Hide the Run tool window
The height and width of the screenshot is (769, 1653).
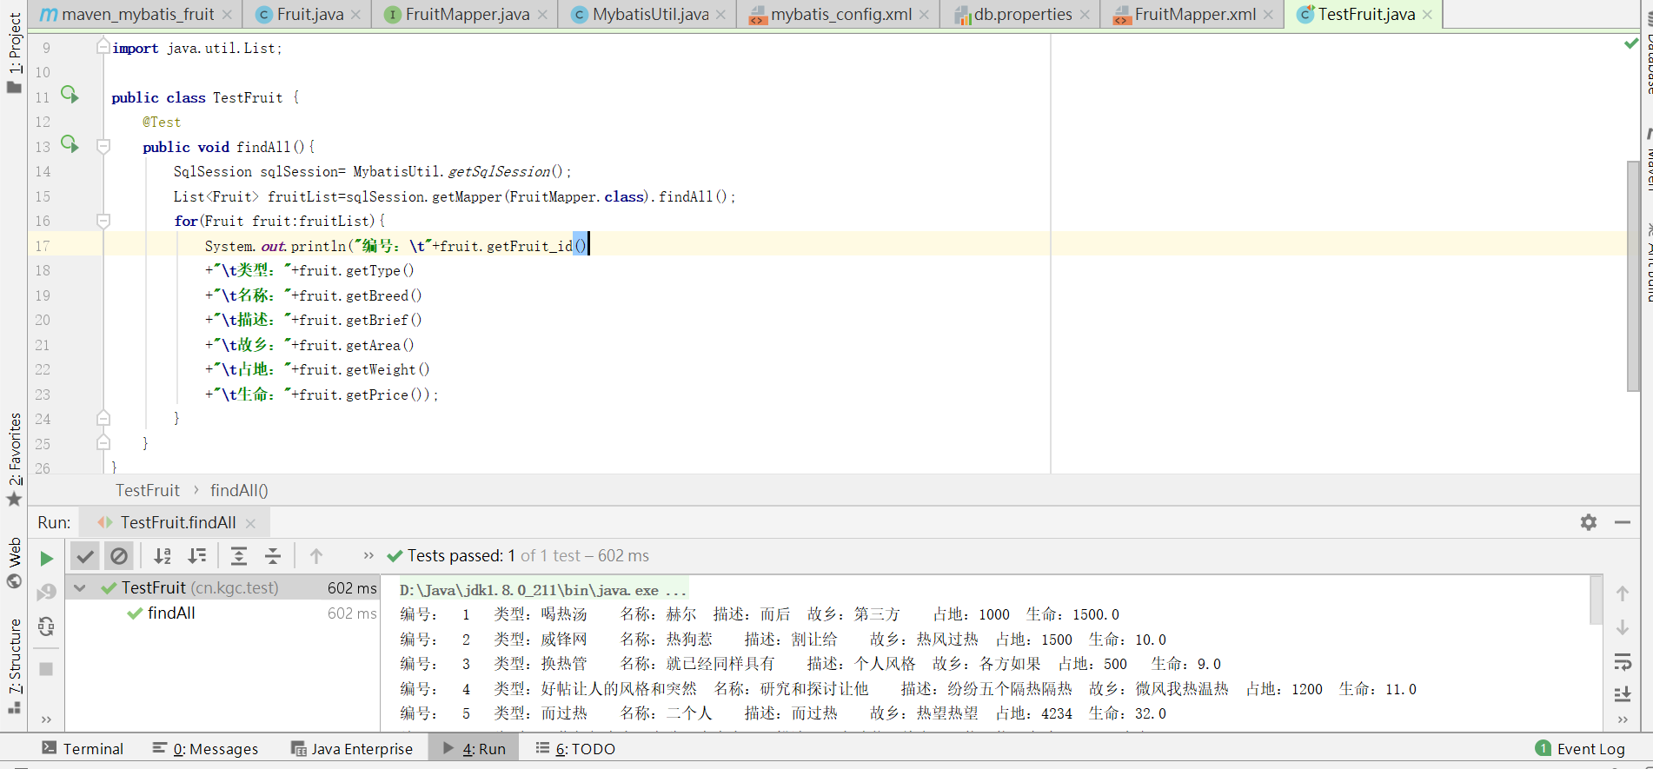[x=1623, y=522]
